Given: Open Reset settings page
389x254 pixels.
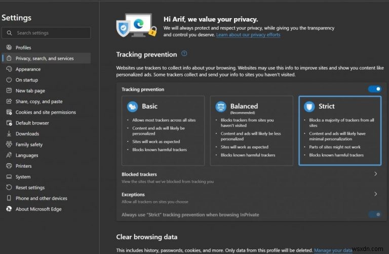Looking at the screenshot, I should pos(46,187).
